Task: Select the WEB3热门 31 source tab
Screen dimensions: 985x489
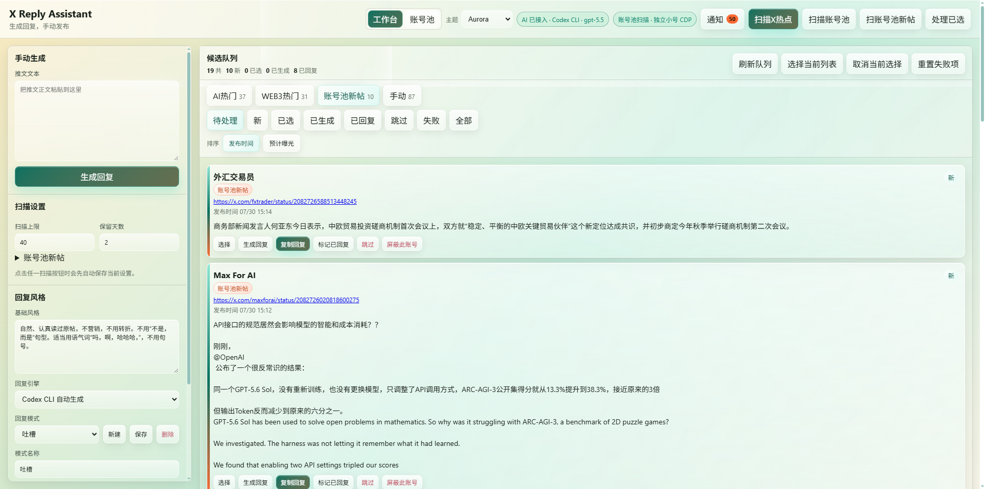Action: (285, 96)
